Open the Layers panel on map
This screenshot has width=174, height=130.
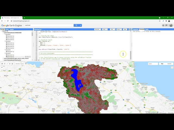[x=153, y=64]
